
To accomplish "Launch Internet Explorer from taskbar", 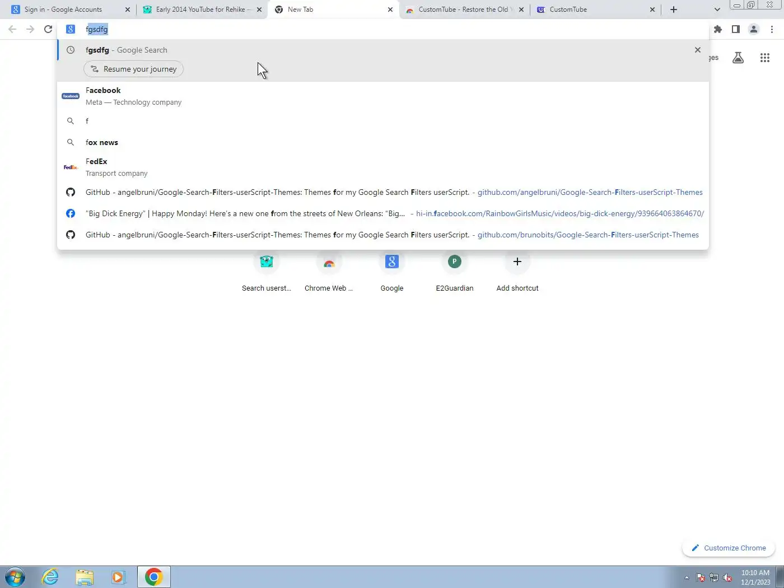I will pyautogui.click(x=50, y=577).
